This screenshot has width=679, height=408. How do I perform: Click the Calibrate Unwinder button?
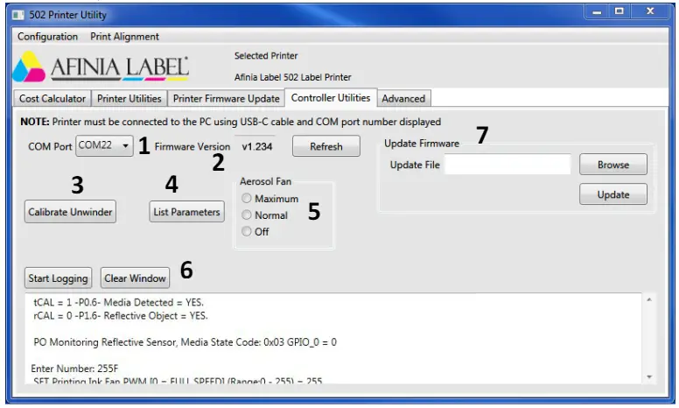pyautogui.click(x=71, y=212)
